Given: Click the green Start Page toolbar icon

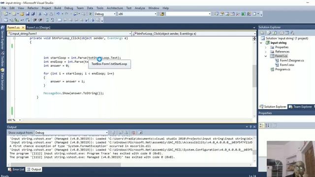Looking at the screenshot, I should pos(243,14).
